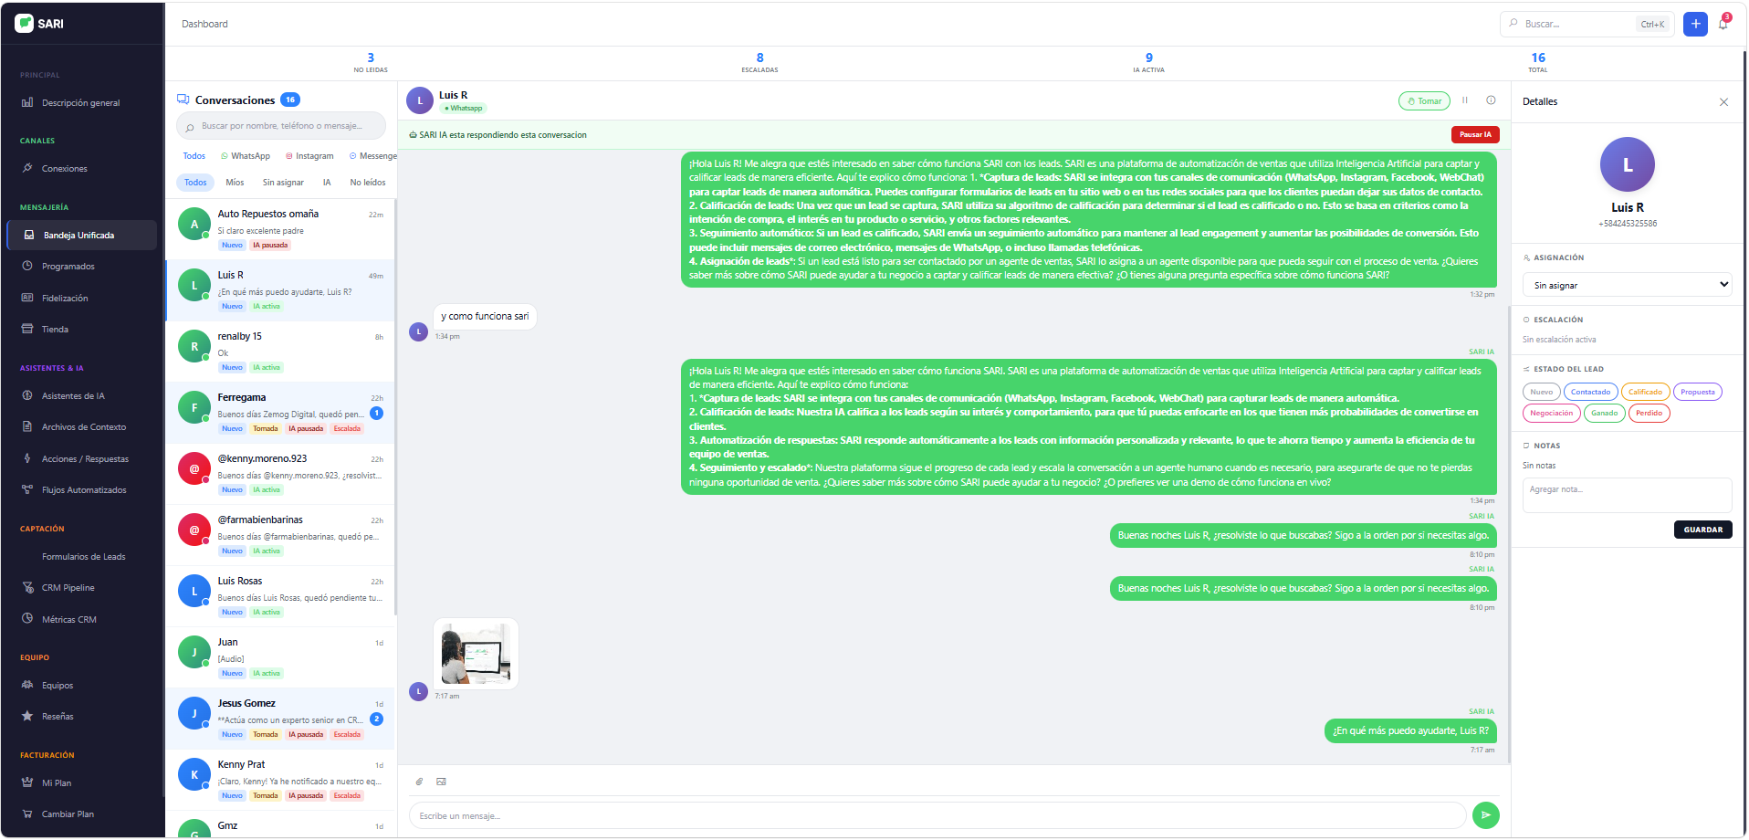Set lead status to Calificado
Screen dimensions: 1749x840
click(x=1645, y=393)
